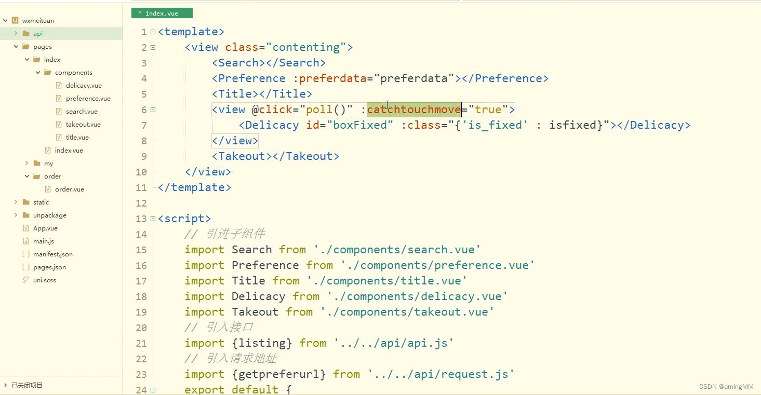Click the delicacy.vue file icon
Screen dimensions: 761x395
(59, 86)
